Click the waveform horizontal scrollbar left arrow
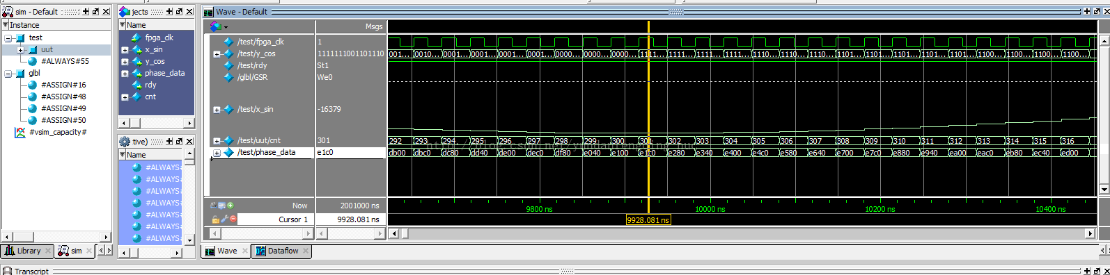Screen dimensions: 1110x275 tap(393, 233)
